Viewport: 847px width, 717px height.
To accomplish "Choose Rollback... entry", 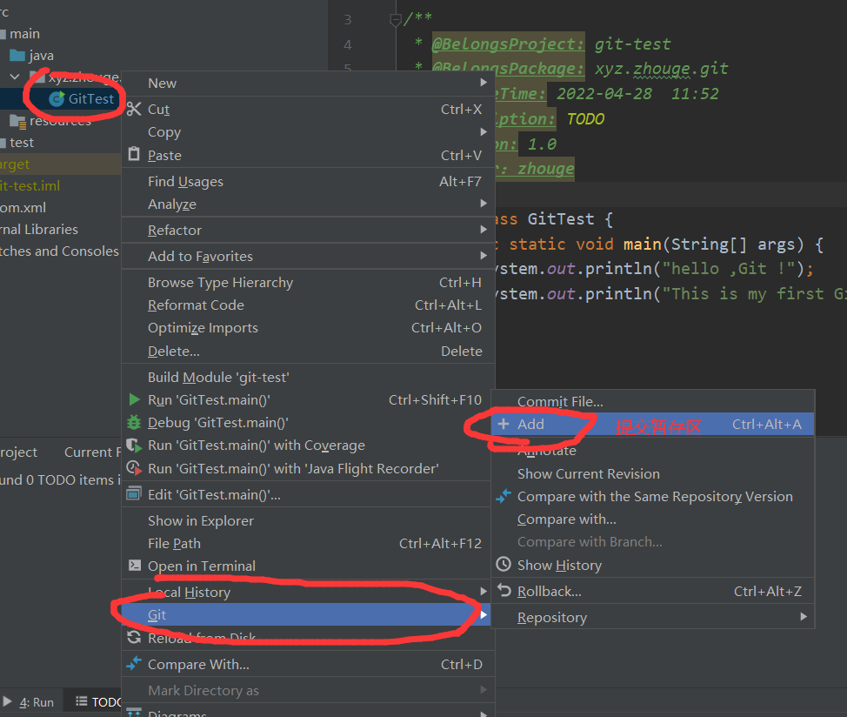I will [x=652, y=591].
